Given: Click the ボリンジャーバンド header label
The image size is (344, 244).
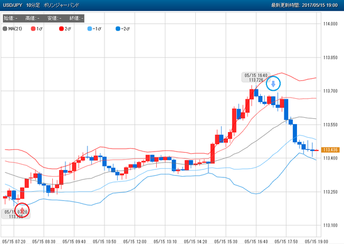Looking at the screenshot, I should pos(61,5).
